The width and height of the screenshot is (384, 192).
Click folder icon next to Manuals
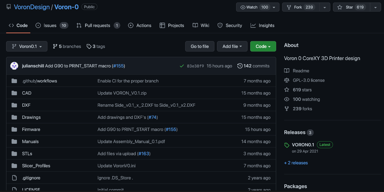coord(14,142)
